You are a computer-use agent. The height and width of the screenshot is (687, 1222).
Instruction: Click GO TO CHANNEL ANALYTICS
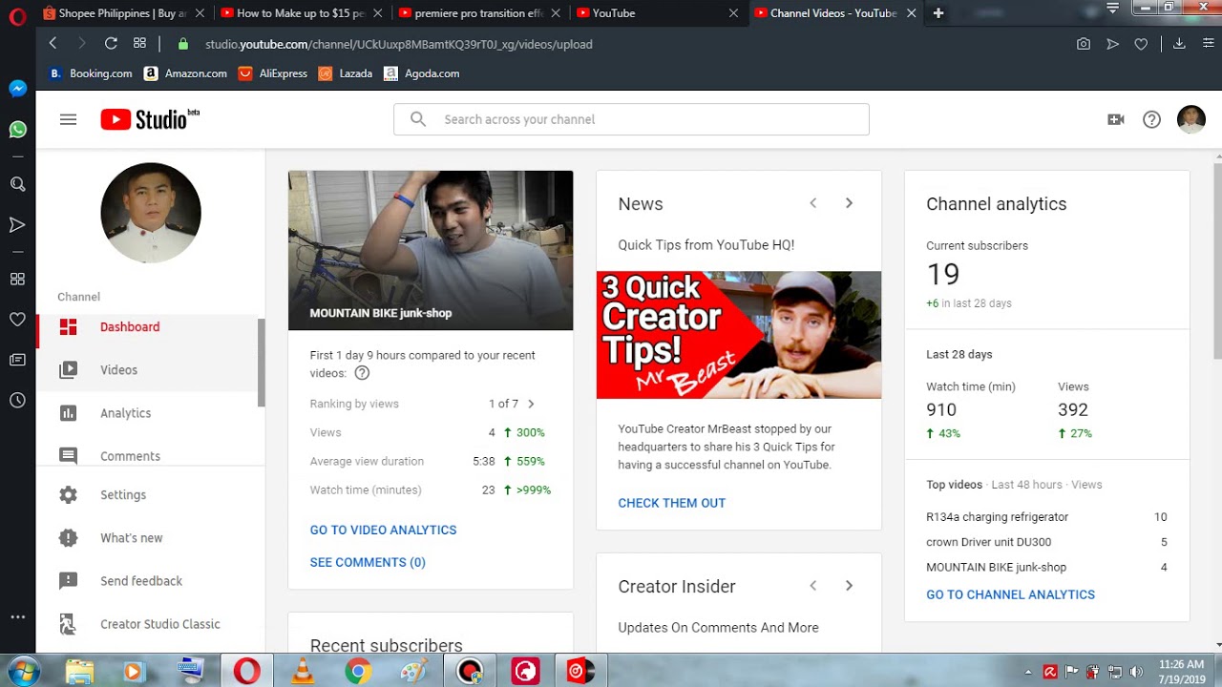1010,594
